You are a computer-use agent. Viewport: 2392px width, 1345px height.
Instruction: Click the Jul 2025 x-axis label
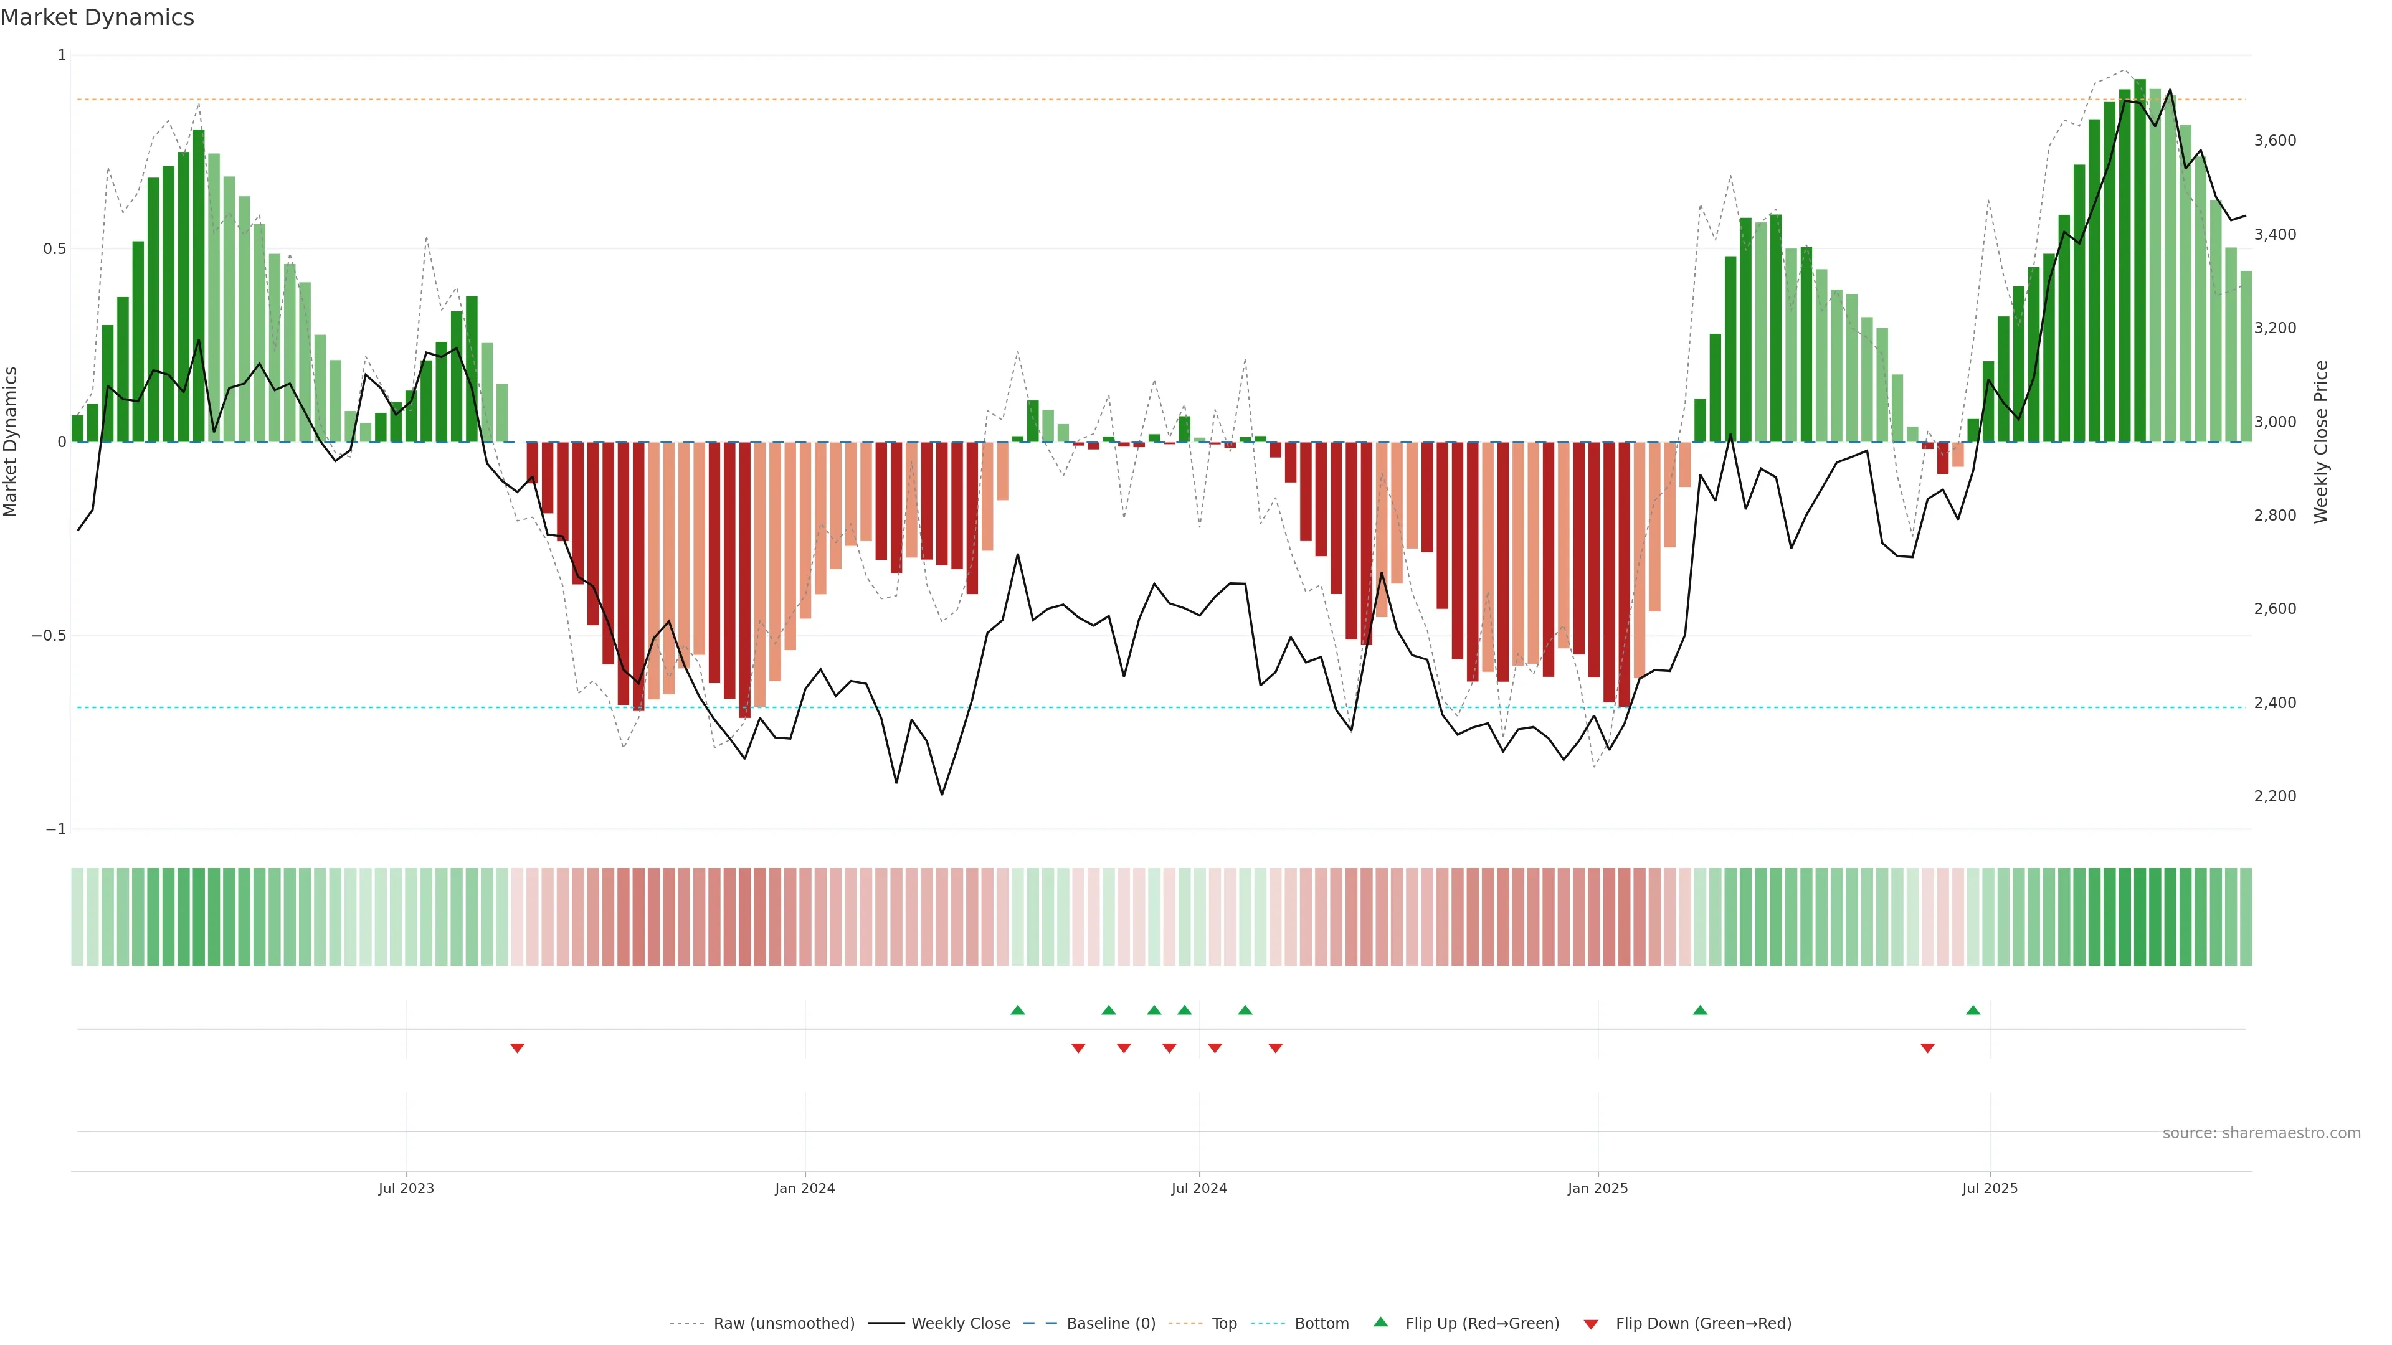pos(1989,1188)
